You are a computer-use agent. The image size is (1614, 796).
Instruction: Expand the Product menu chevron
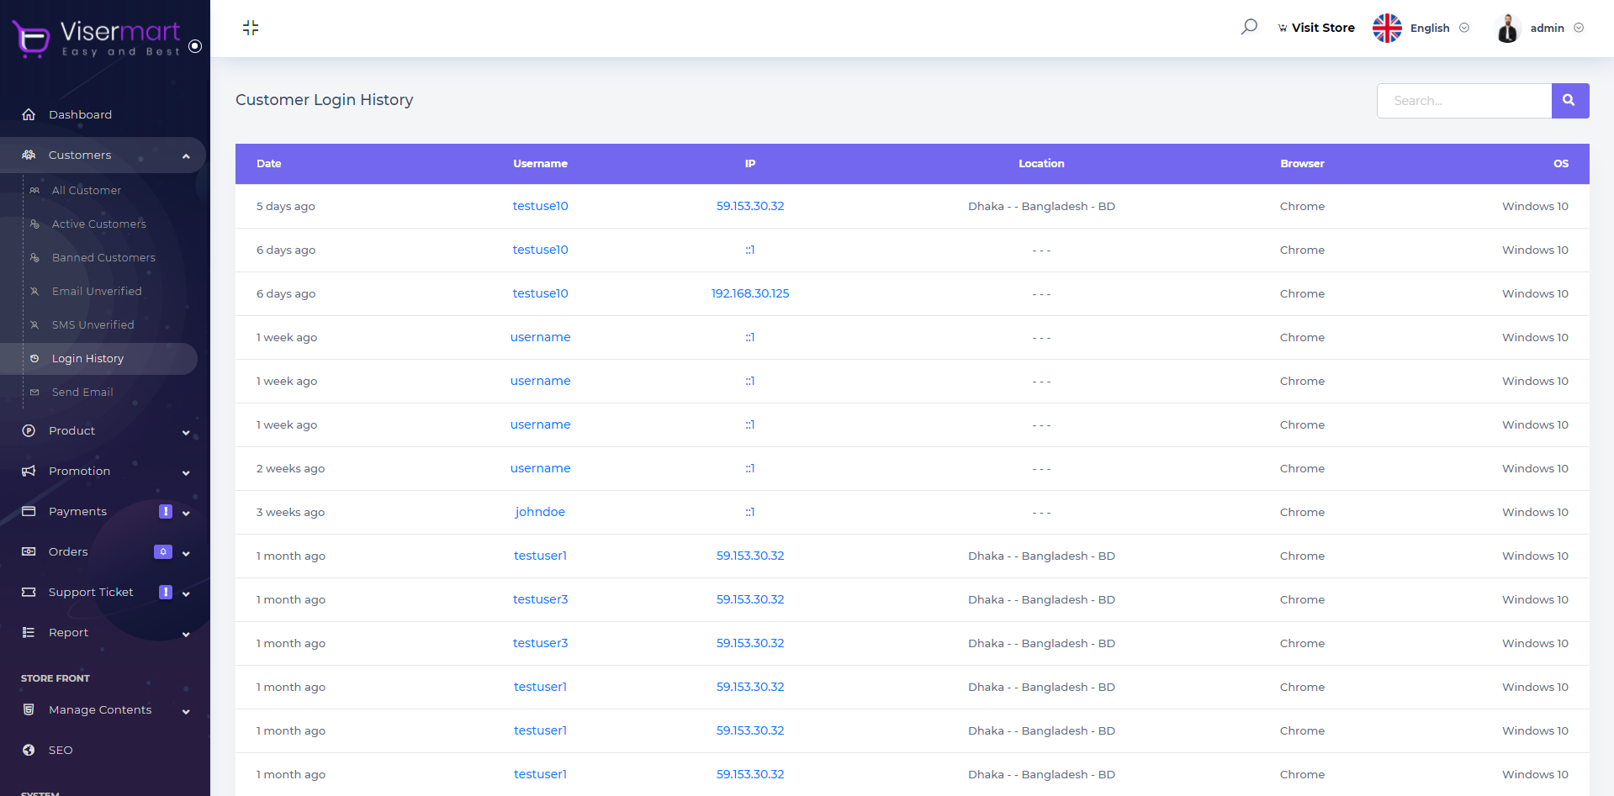pos(186,433)
